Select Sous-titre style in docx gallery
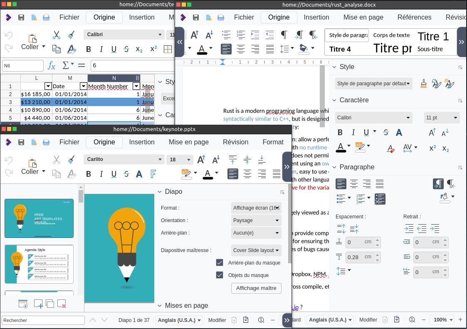This screenshot has width=467, height=329. [x=430, y=49]
